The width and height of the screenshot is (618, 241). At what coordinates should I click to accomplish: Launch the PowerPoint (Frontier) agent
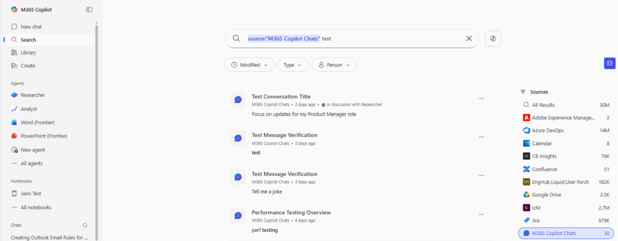click(44, 136)
